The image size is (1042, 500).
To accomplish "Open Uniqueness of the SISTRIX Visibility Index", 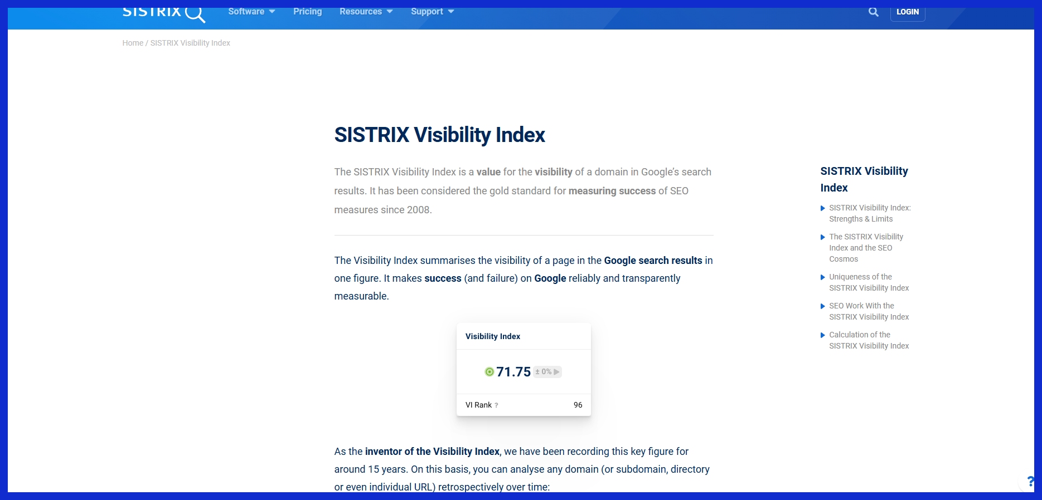I will coord(869,282).
